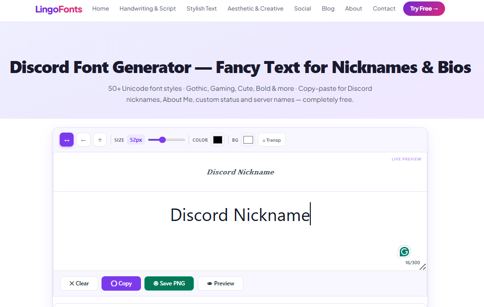The width and height of the screenshot is (484, 307).
Task: Click the LIVE PREVIEW label
Action: pos(407,159)
